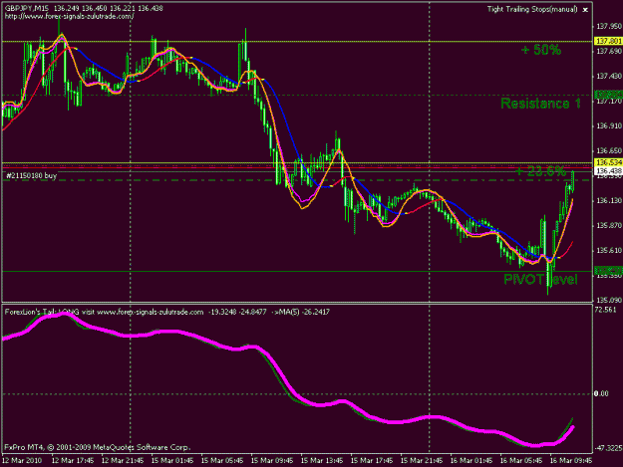Click the 0.00 indicator zero level value
623x467 pixels.
coord(601,393)
